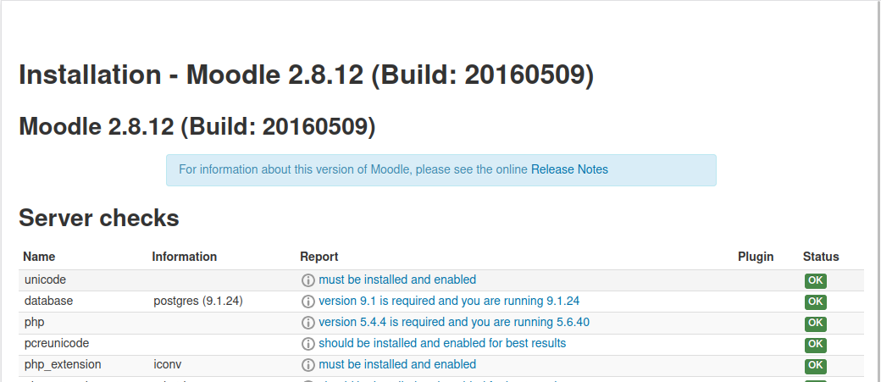Click the 'unicode' name cell
This screenshot has width=881, height=382.
(x=45, y=280)
